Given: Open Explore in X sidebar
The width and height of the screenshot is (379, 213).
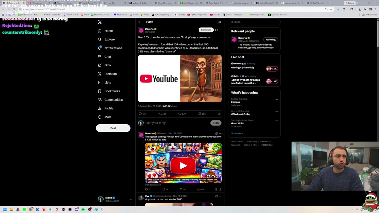Looking at the screenshot, I should (106, 39).
